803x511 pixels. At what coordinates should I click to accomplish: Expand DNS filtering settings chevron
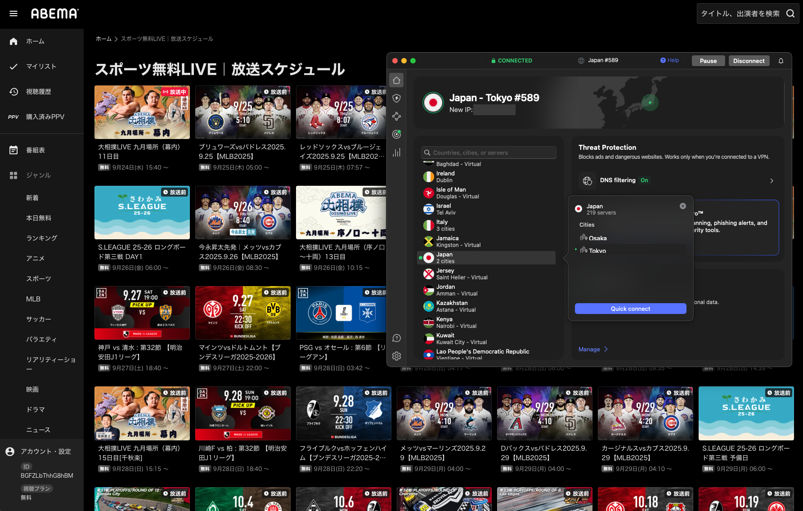coord(772,181)
